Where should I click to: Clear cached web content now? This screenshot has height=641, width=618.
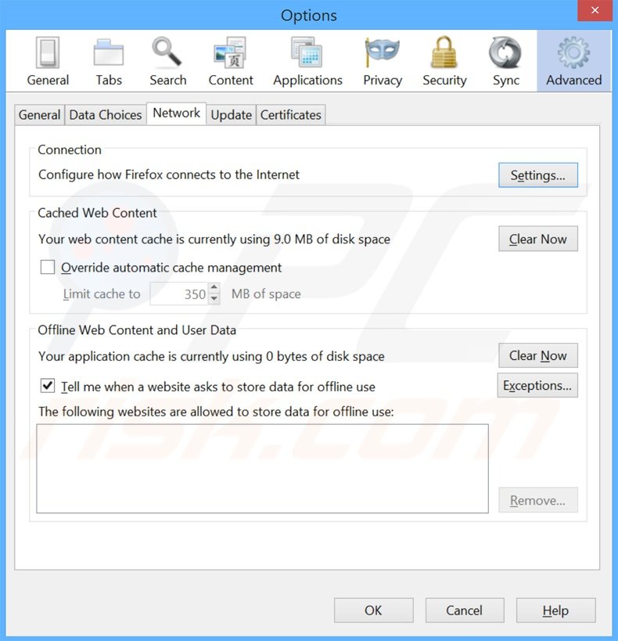coord(538,239)
